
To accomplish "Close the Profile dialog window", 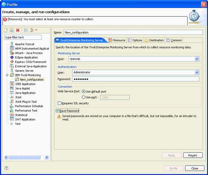I will coord(204,4).
